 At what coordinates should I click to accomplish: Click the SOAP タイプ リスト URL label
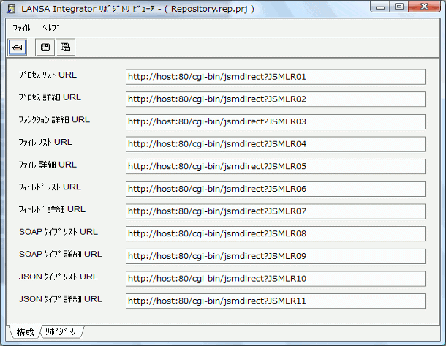point(58,232)
